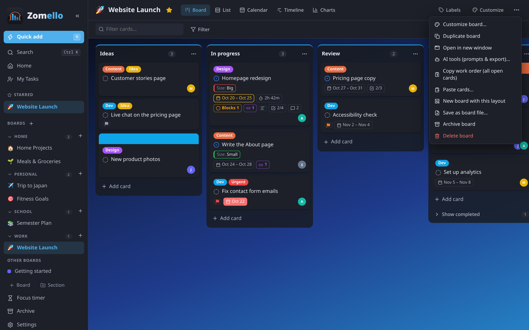Mark Accessibility check card as complete

327,115
